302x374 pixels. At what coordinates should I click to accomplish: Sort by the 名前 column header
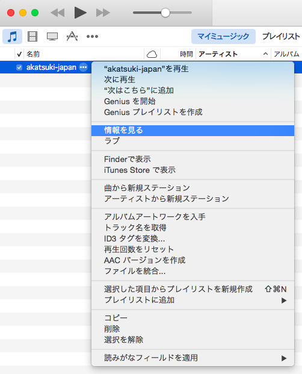(33, 54)
